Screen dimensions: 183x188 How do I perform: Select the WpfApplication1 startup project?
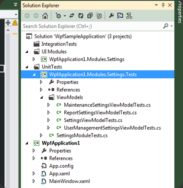click(x=61, y=143)
